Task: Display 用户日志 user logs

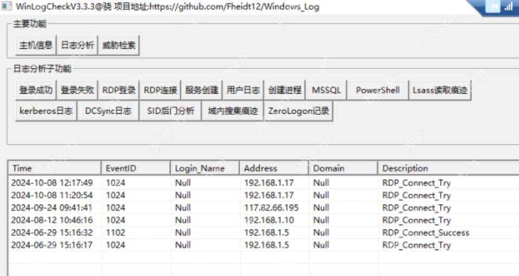Action: click(243, 90)
